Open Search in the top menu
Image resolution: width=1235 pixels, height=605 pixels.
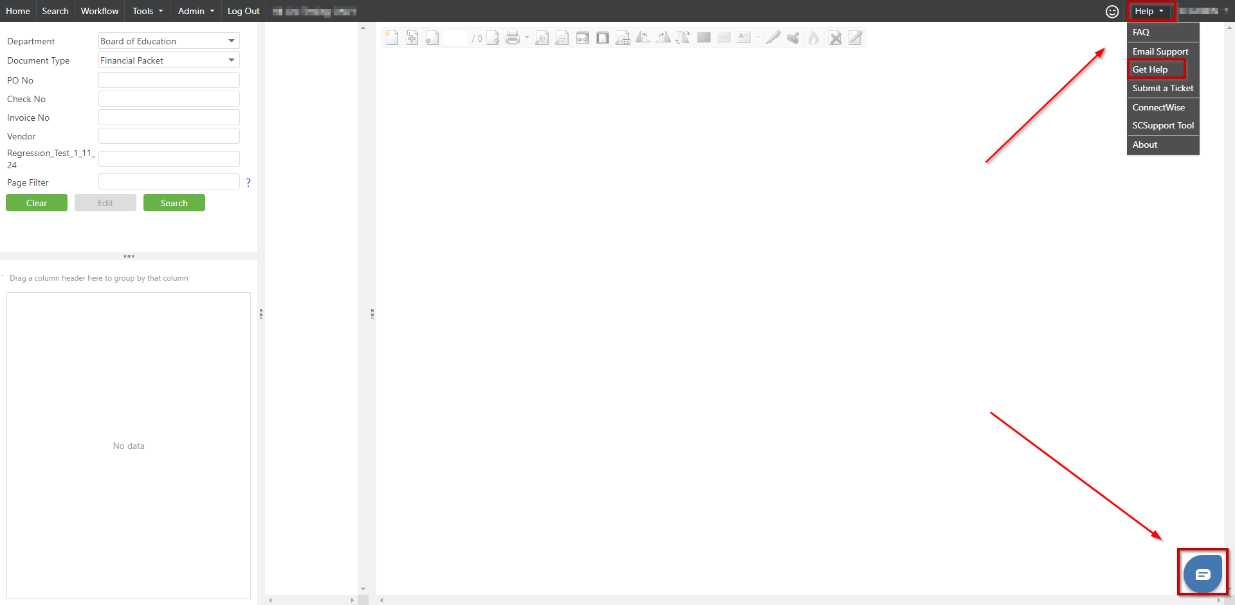coord(55,11)
